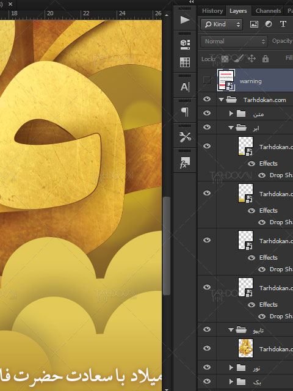The height and width of the screenshot is (391, 293).
Task: Open the Tool Presets panel icon
Action: tap(185, 137)
